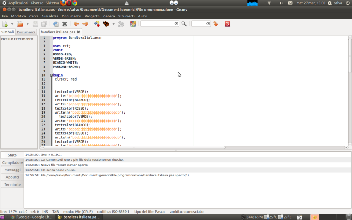Create a new file with toolbar icon

click(5, 24)
